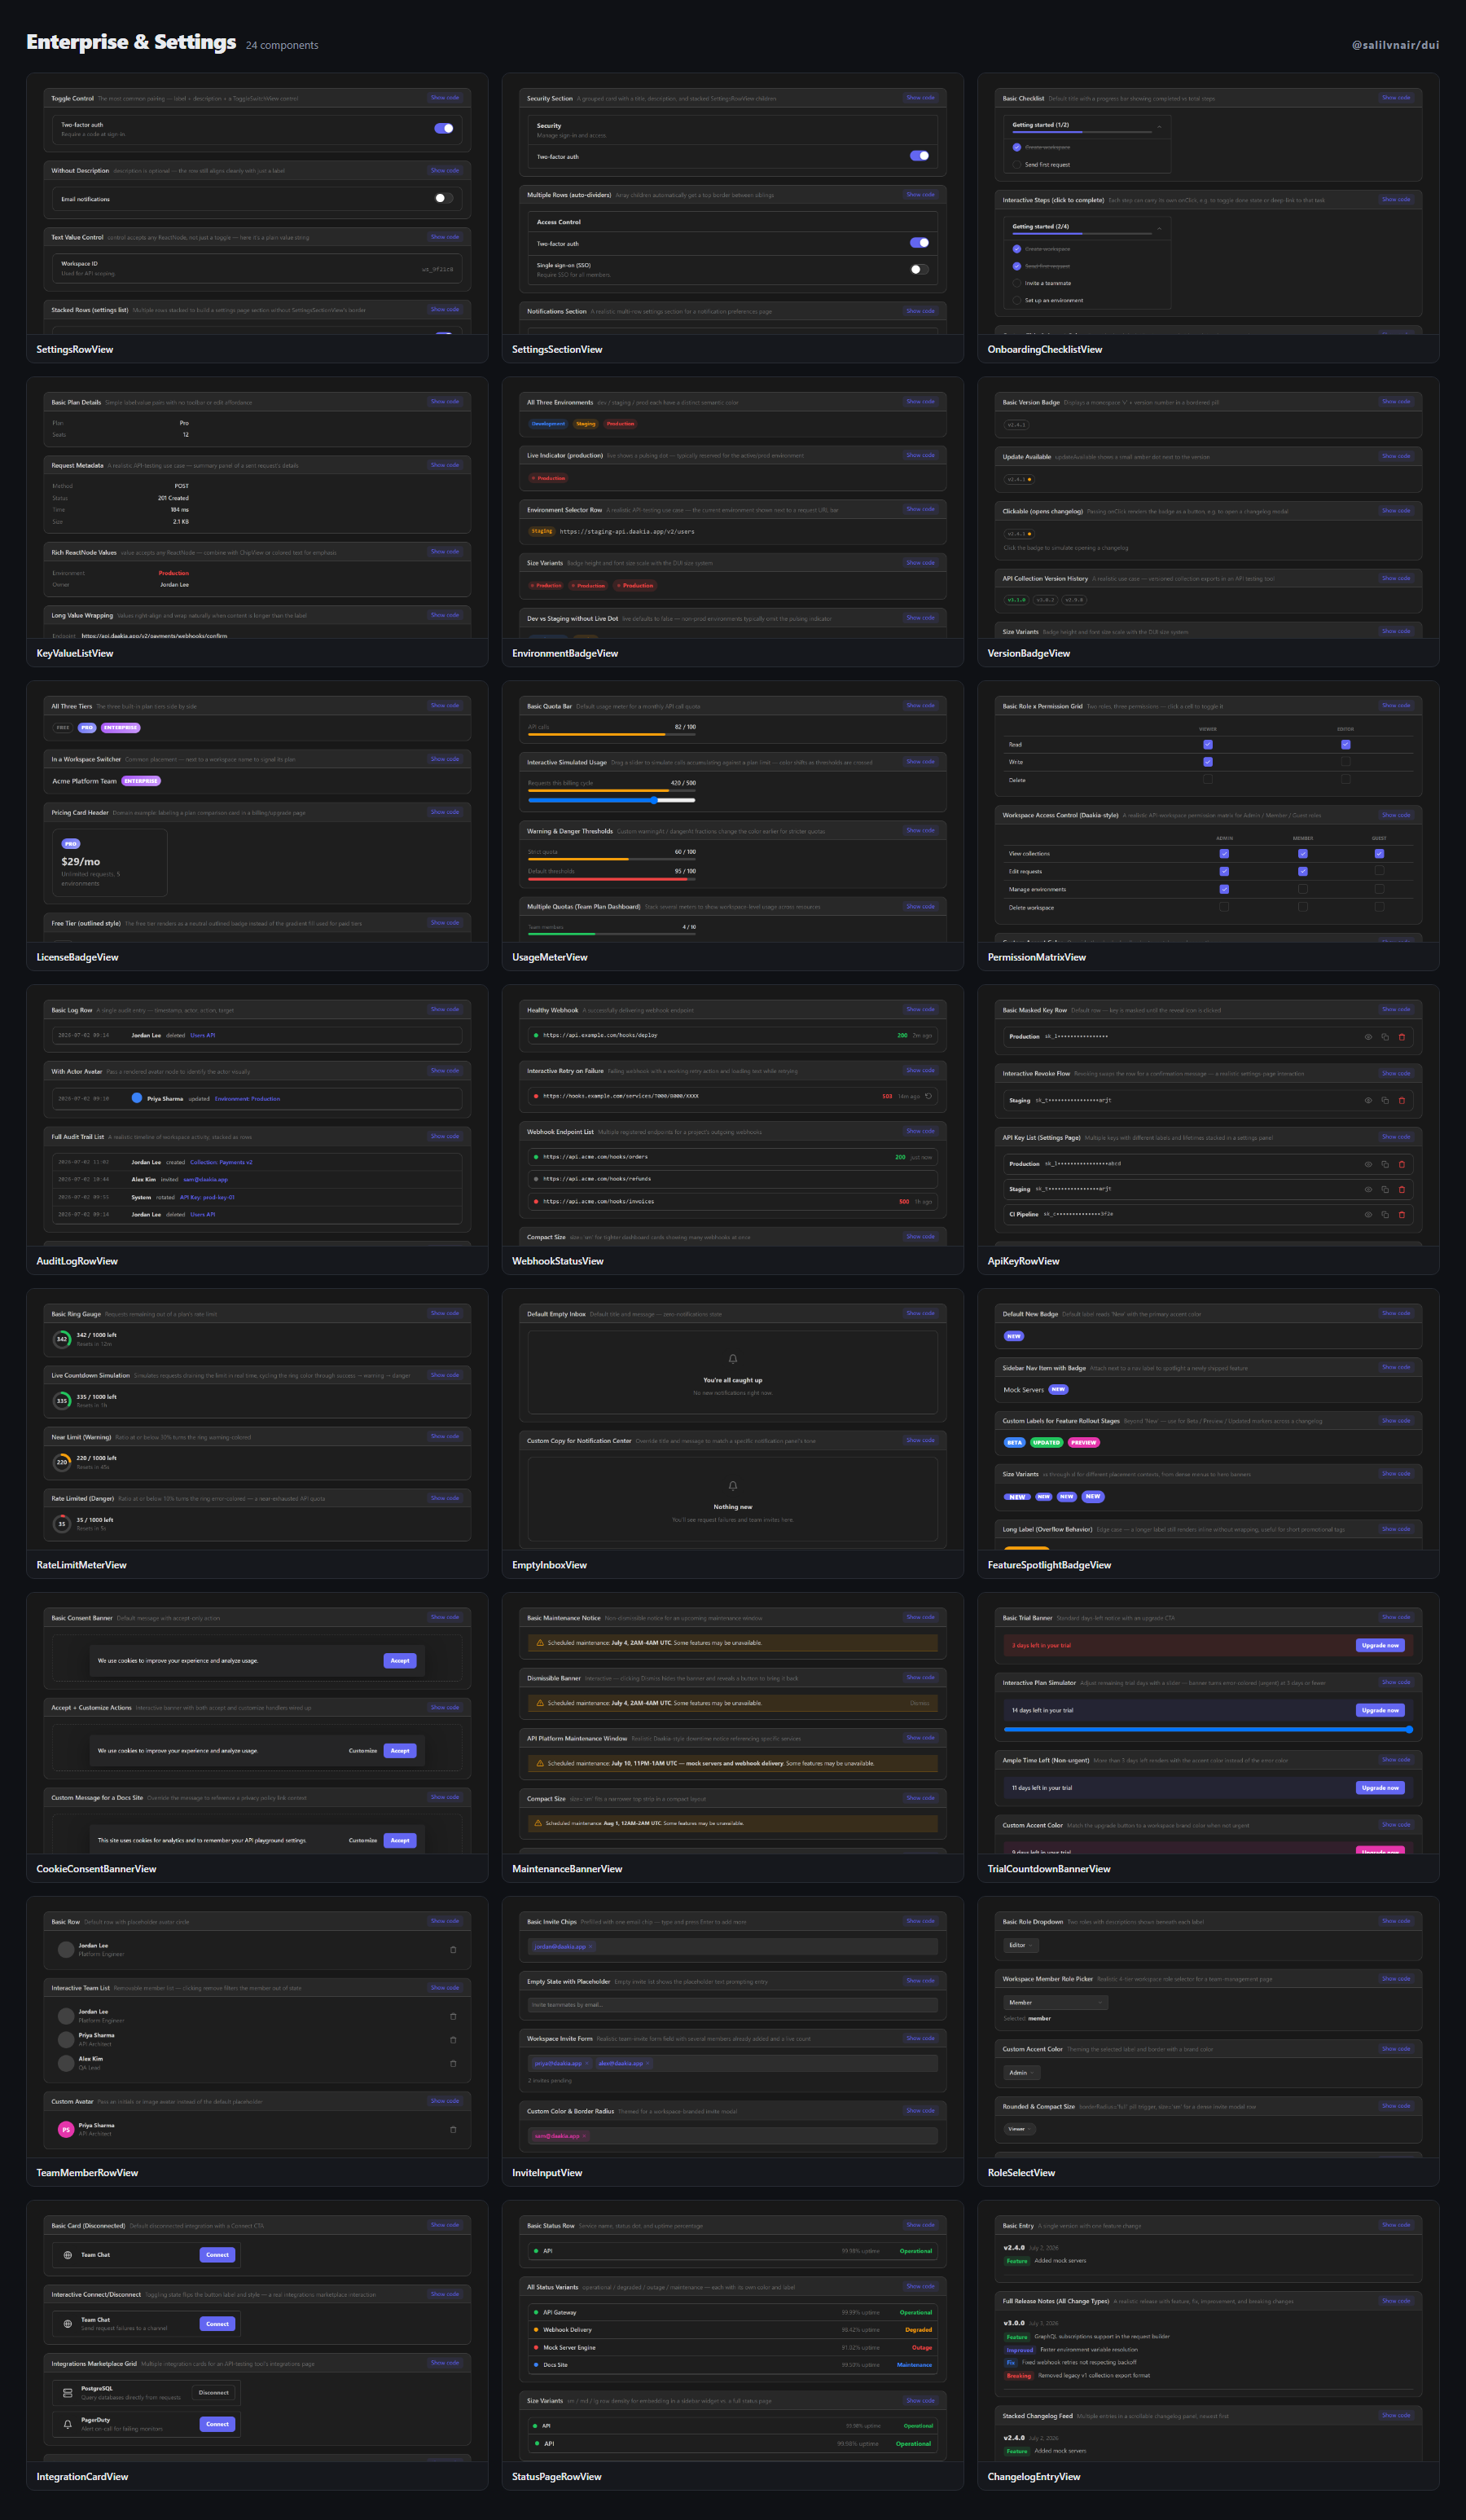Copy the CI Pipeline API key

(x=1385, y=1214)
